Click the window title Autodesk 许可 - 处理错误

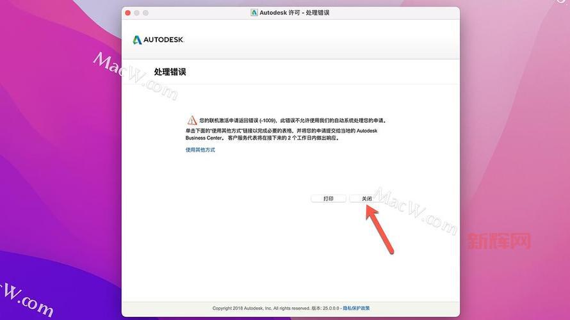pyautogui.click(x=294, y=13)
